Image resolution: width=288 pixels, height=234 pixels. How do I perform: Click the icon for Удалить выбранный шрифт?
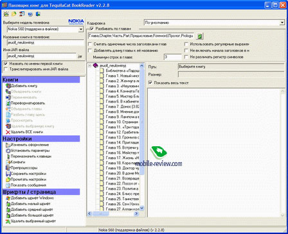coord(8,221)
